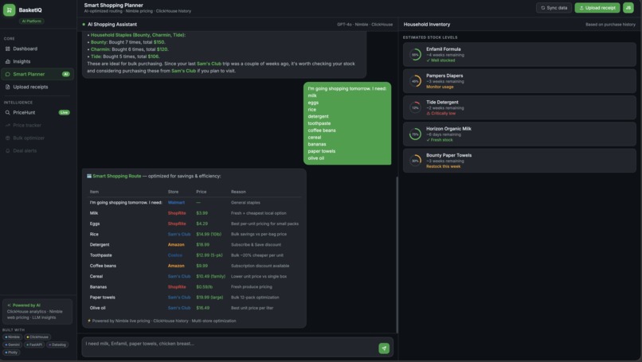Click ShopRite in the Milk row
This screenshot has width=642, height=362.
point(177,213)
